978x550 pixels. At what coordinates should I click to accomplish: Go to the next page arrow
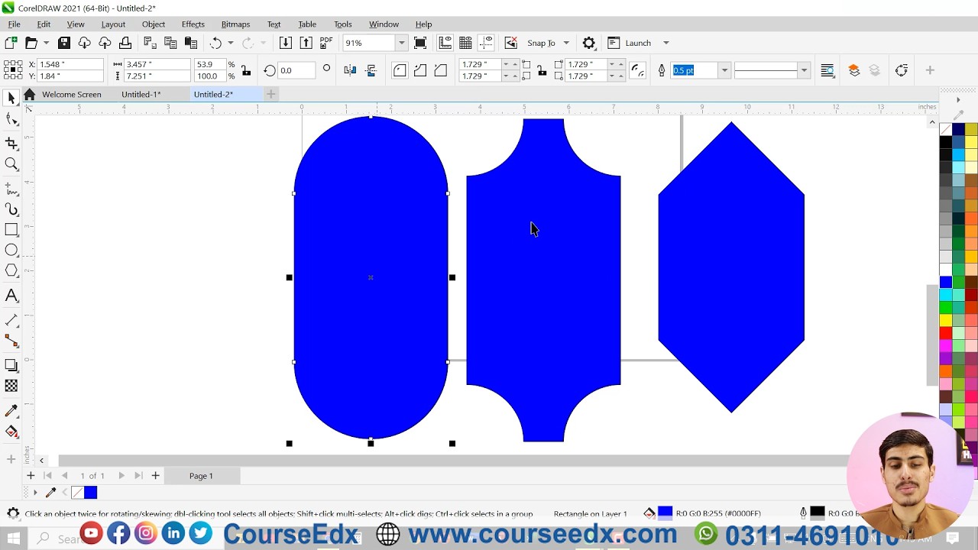pyautogui.click(x=121, y=476)
